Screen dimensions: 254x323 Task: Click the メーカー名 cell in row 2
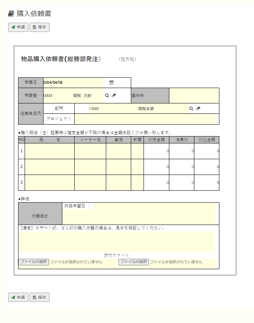(x=90, y=167)
